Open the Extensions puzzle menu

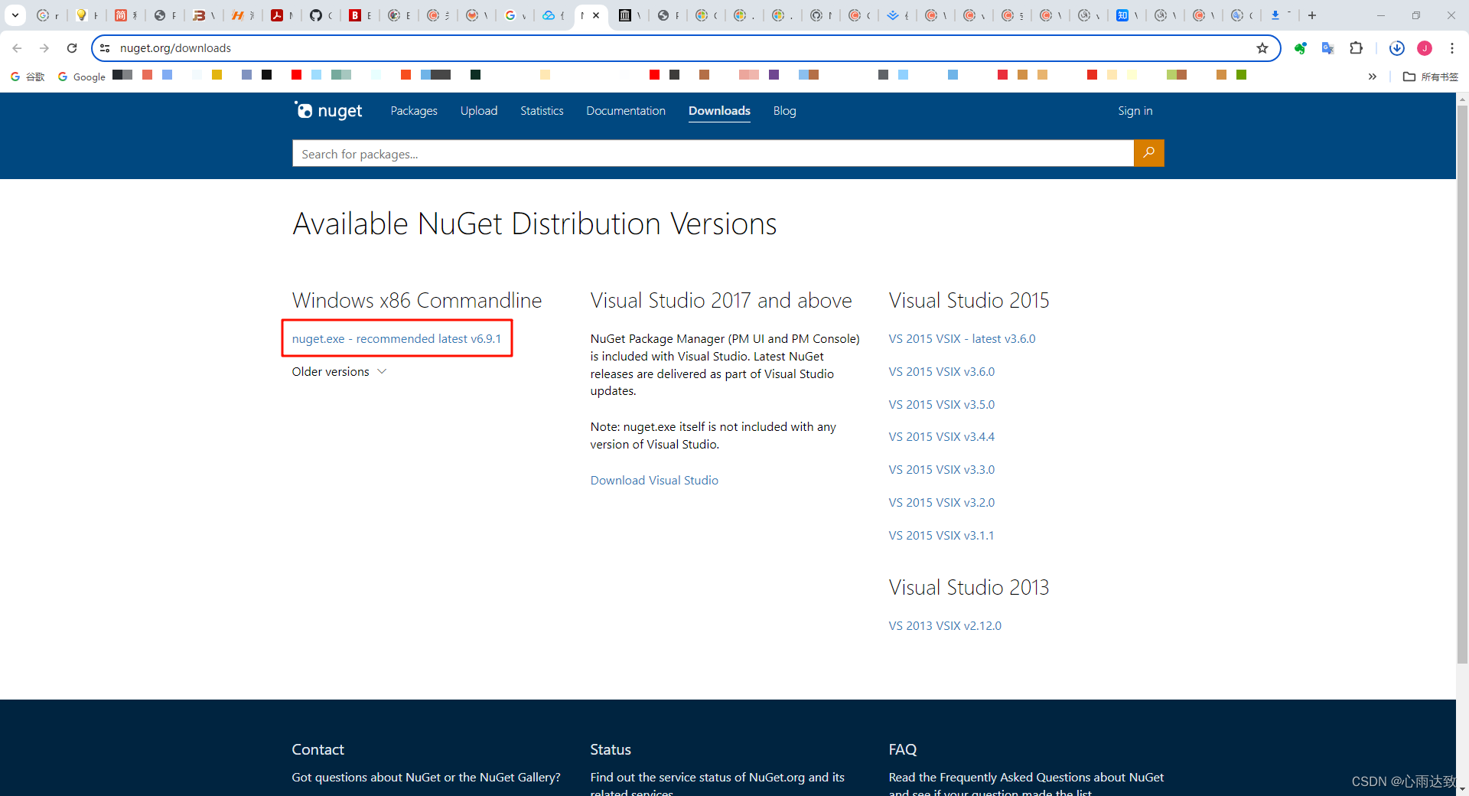[1357, 48]
